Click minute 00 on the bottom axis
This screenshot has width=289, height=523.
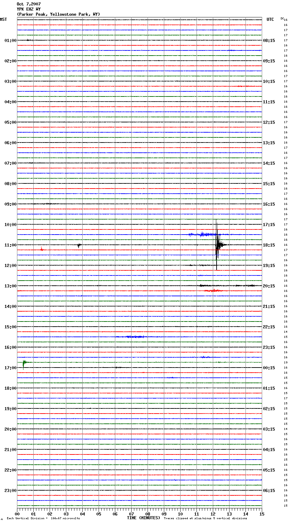coord(17,514)
